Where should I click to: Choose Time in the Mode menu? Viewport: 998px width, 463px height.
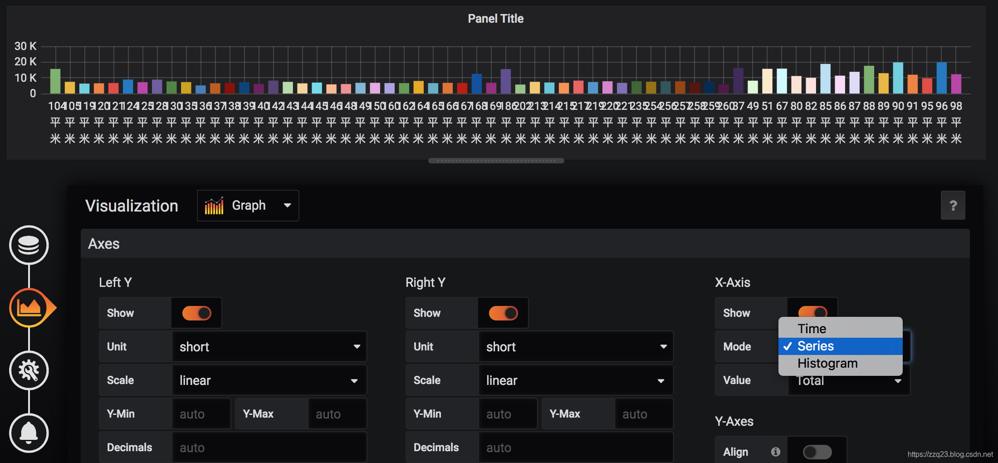click(841, 329)
